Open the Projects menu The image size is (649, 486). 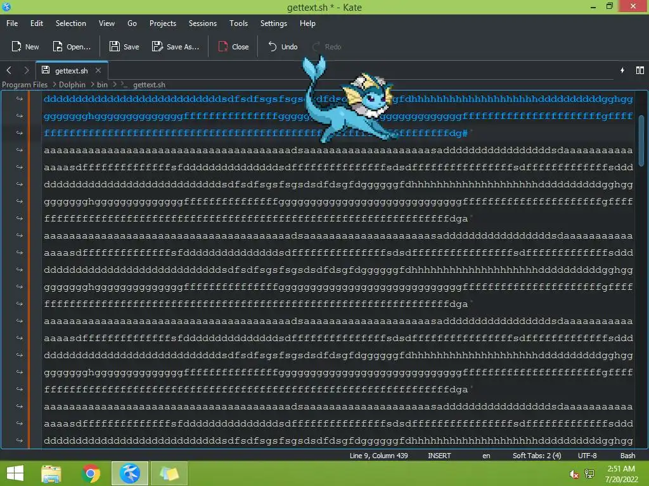(x=163, y=23)
